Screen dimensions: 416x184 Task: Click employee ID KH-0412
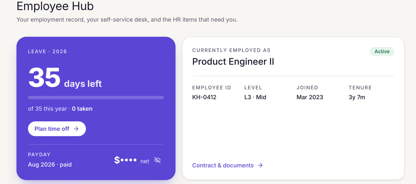coord(204,97)
